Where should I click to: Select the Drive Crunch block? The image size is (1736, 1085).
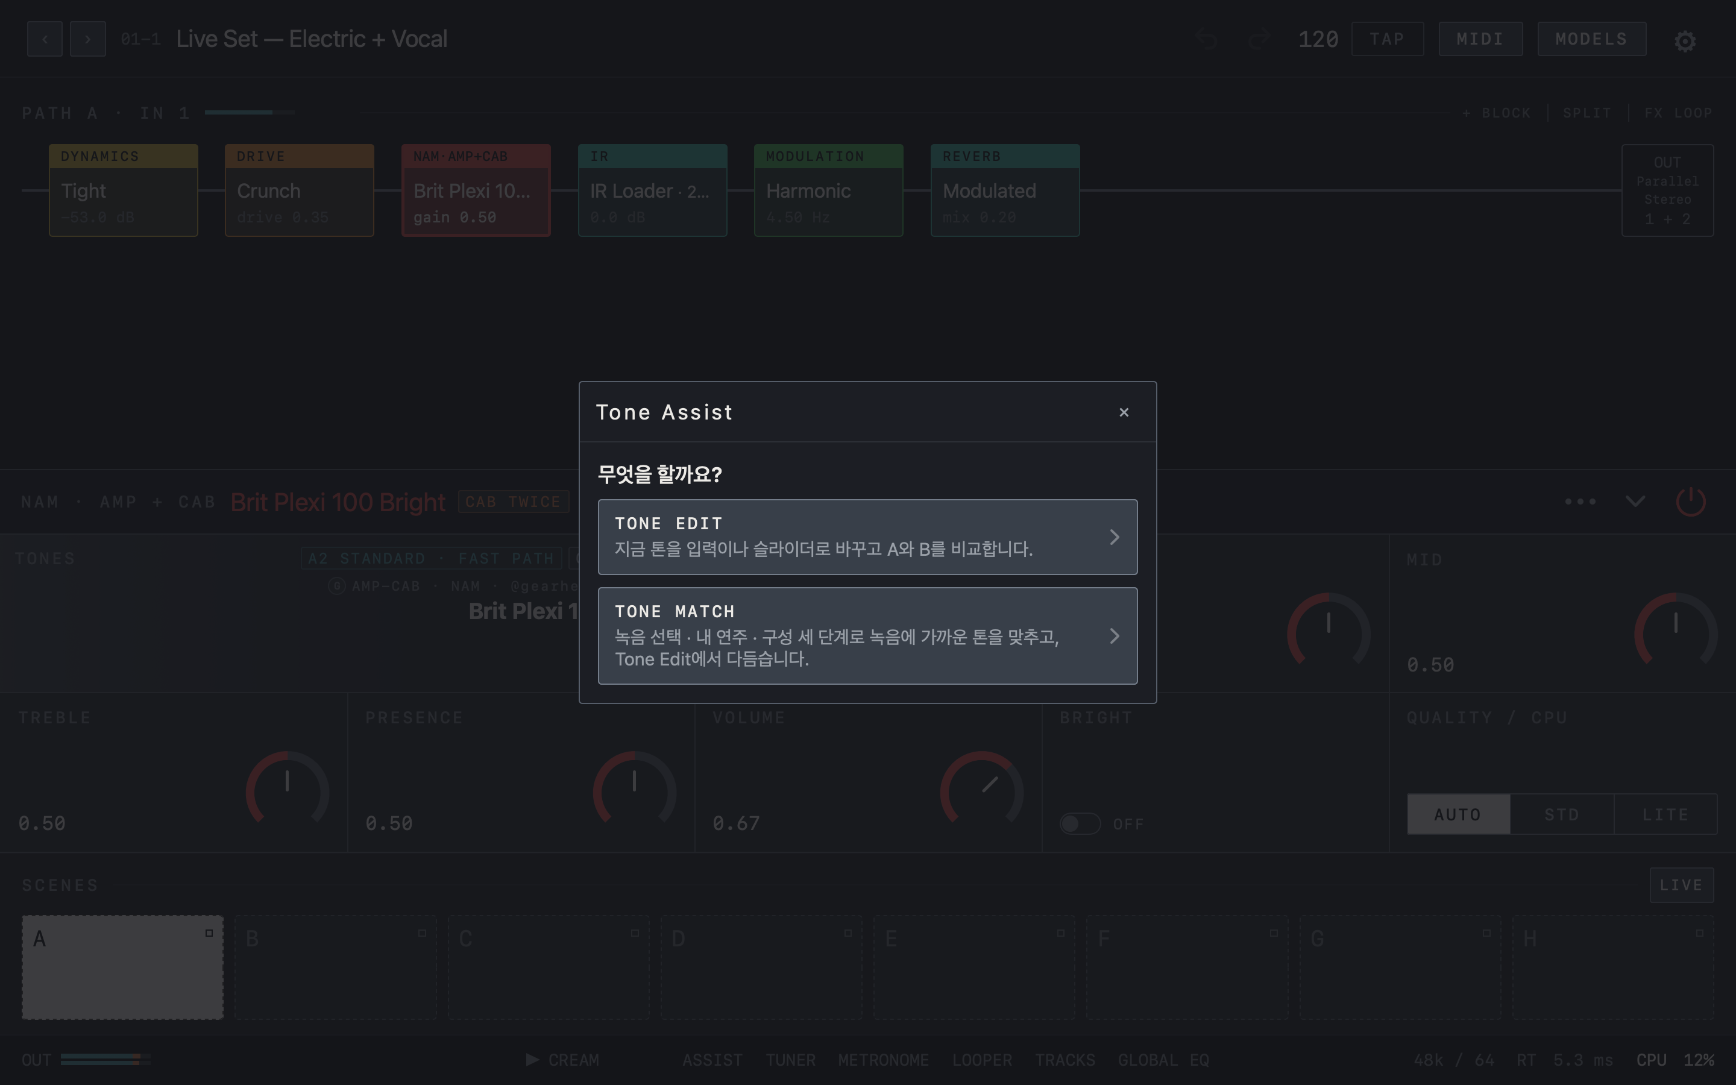pyautogui.click(x=299, y=190)
